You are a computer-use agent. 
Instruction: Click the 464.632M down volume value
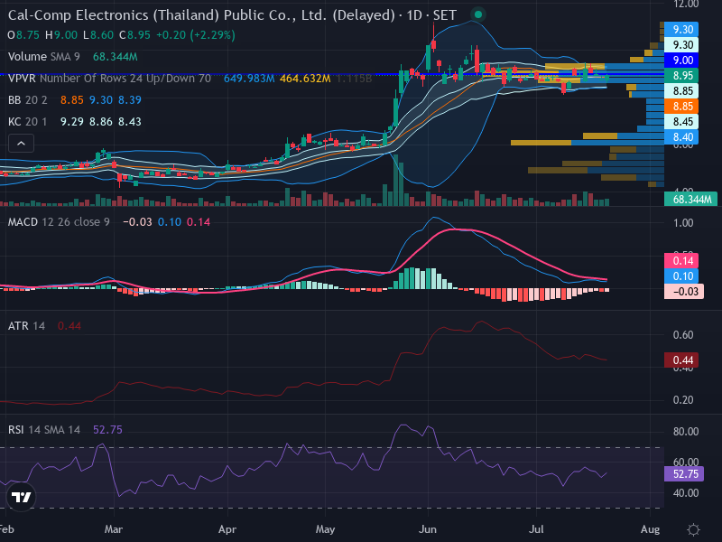click(x=305, y=79)
